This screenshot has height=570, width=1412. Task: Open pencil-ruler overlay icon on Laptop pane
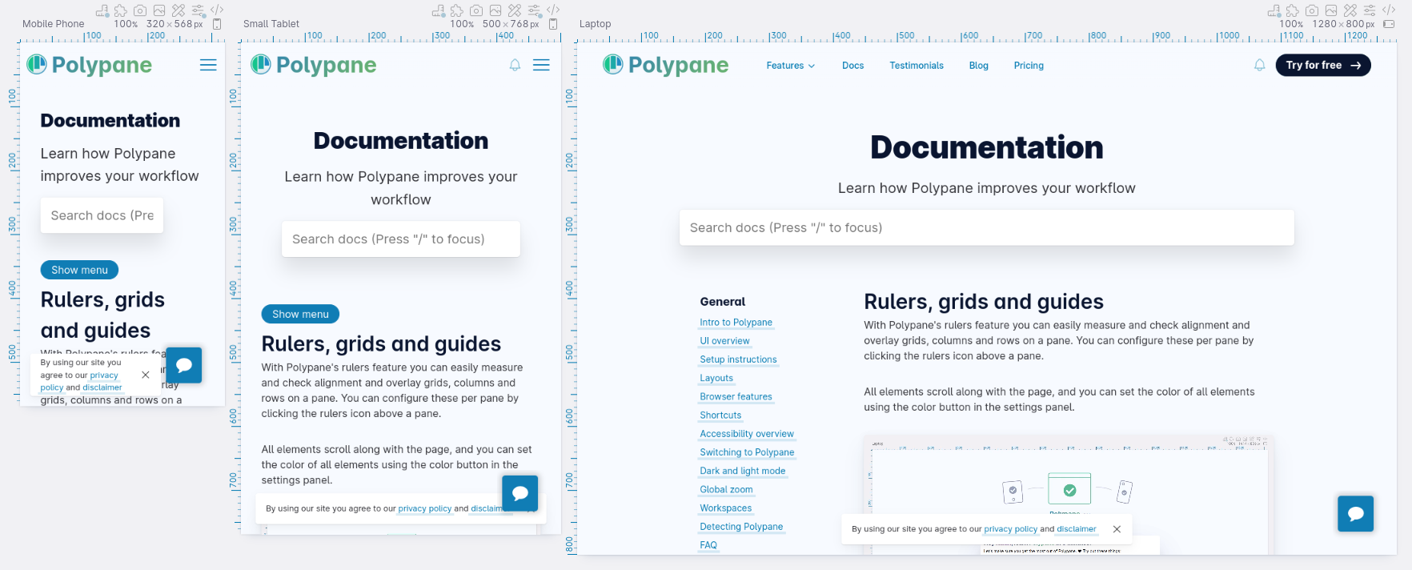pyautogui.click(x=1350, y=10)
